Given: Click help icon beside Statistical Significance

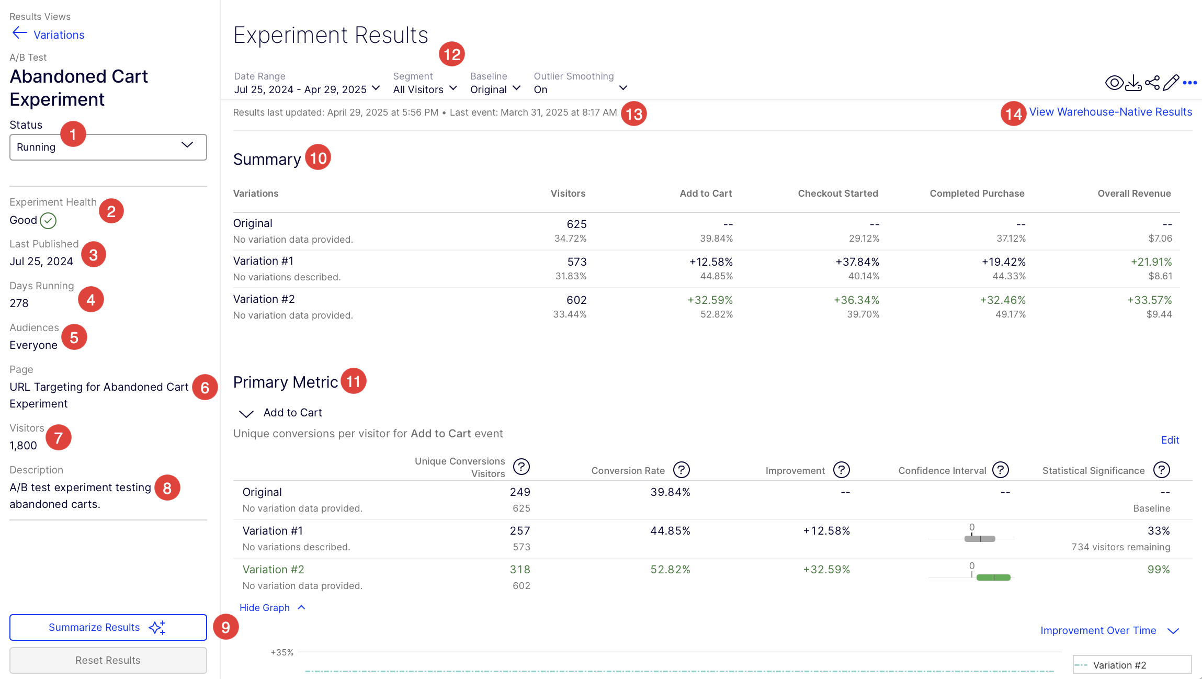Looking at the screenshot, I should pos(1161,470).
